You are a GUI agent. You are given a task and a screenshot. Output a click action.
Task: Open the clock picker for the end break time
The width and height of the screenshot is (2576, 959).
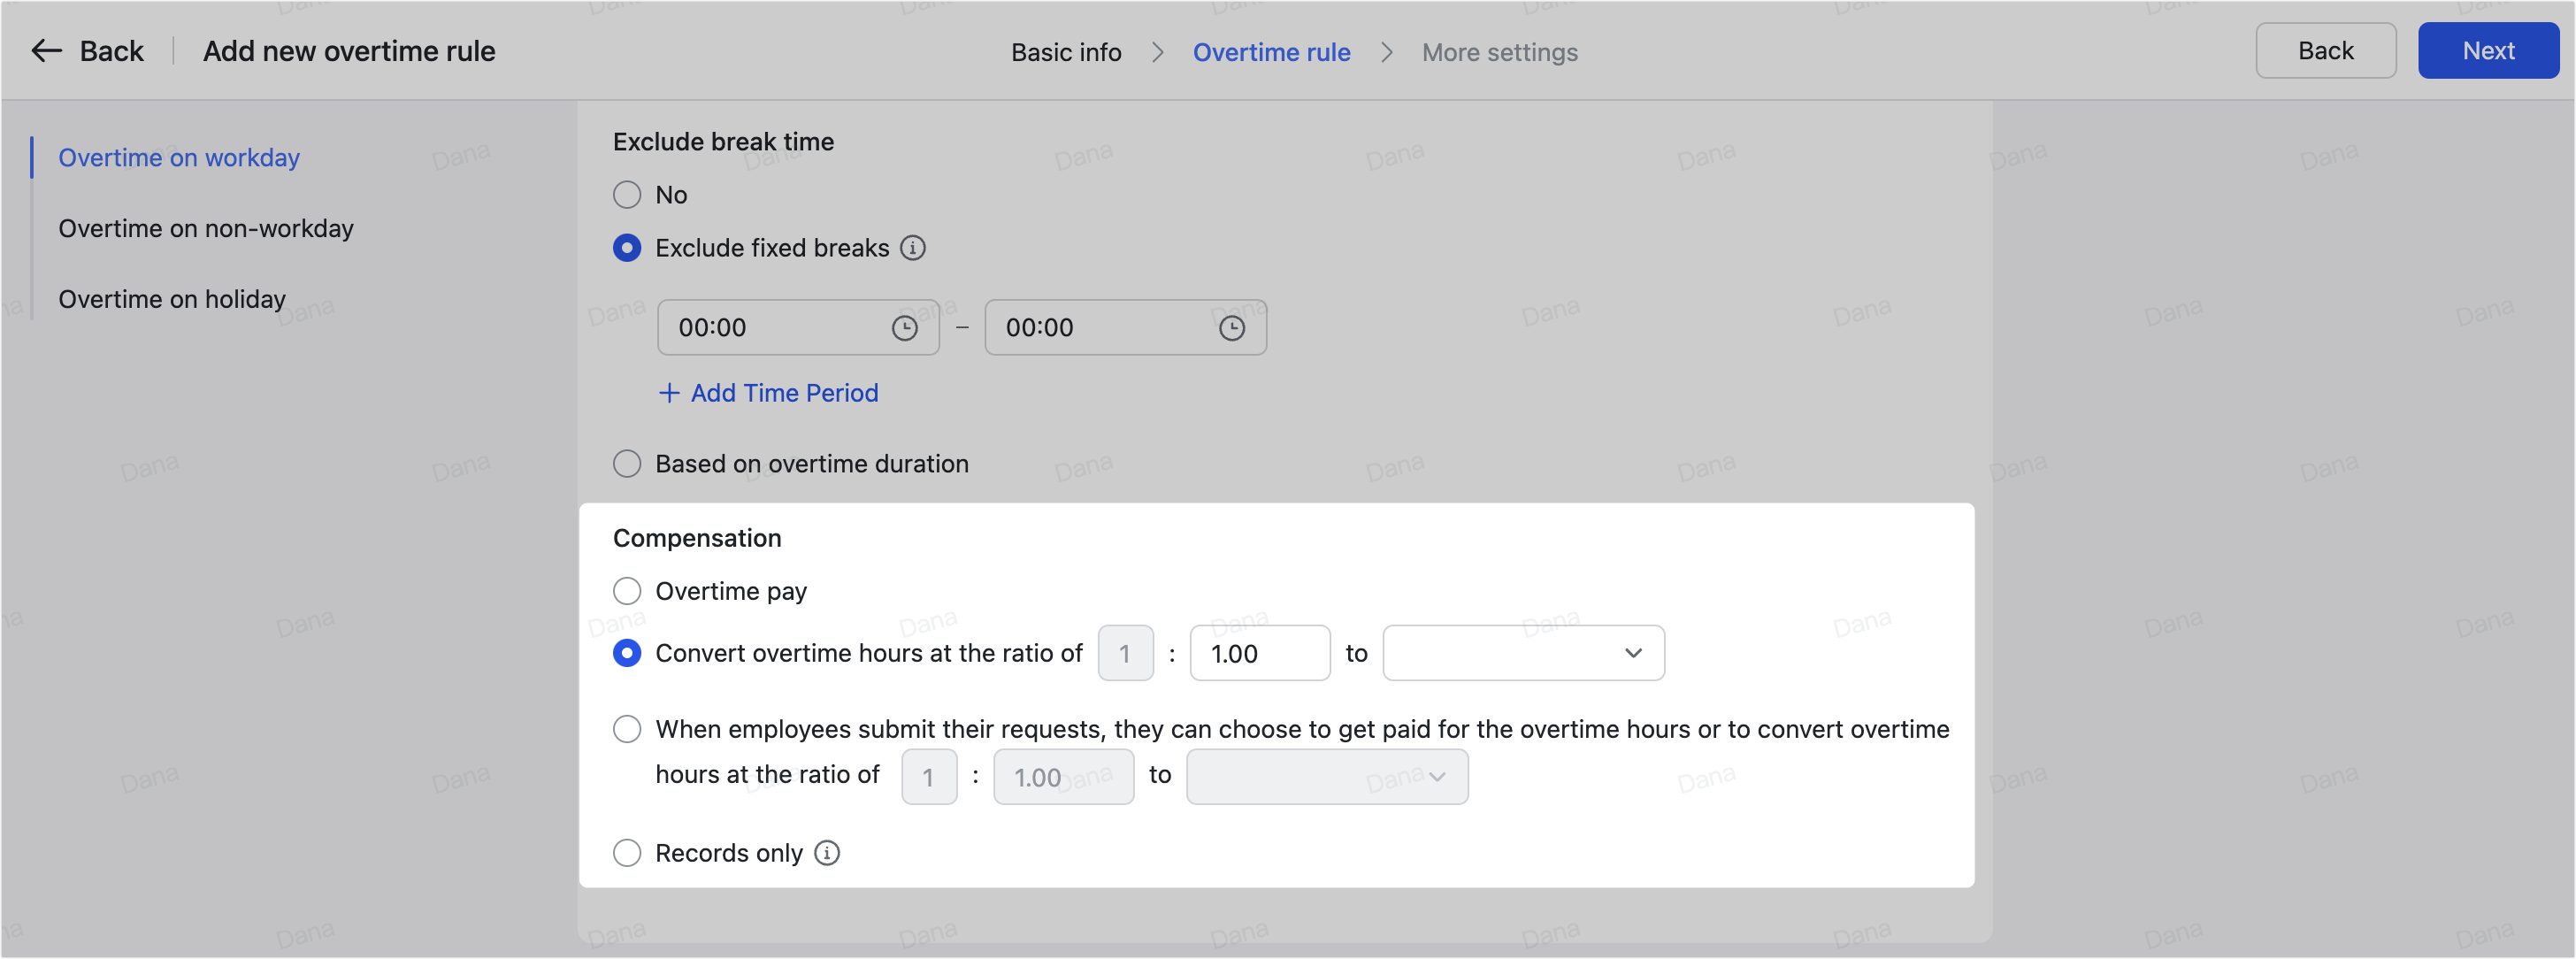pyautogui.click(x=1233, y=327)
